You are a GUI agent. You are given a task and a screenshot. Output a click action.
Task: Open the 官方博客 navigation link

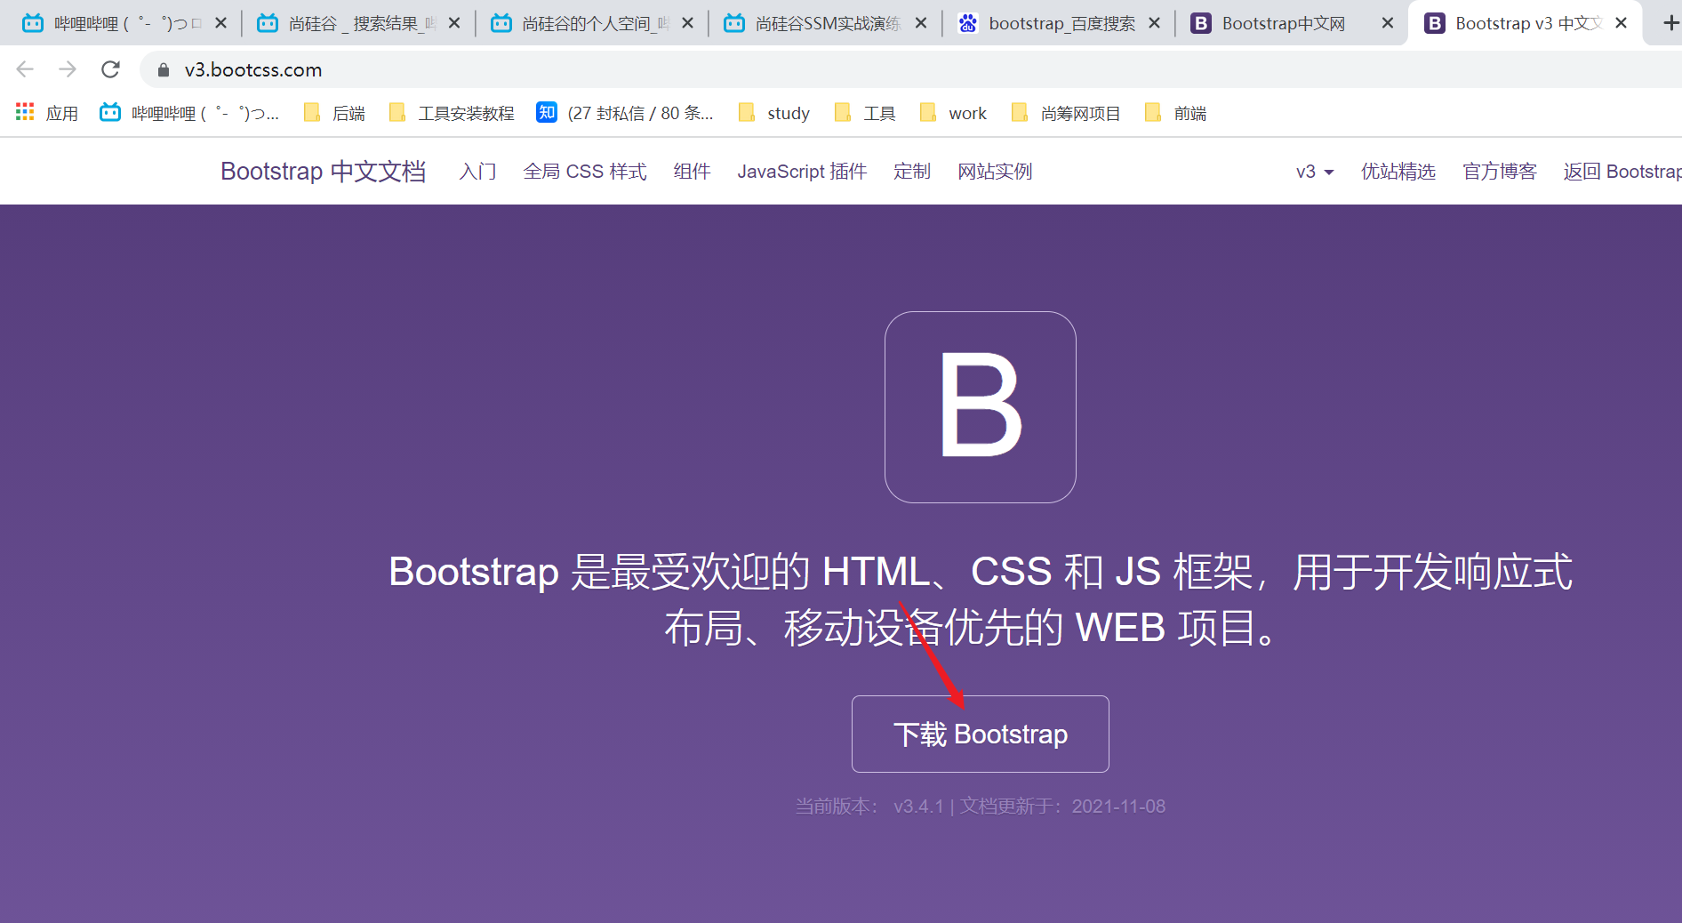pyautogui.click(x=1500, y=172)
